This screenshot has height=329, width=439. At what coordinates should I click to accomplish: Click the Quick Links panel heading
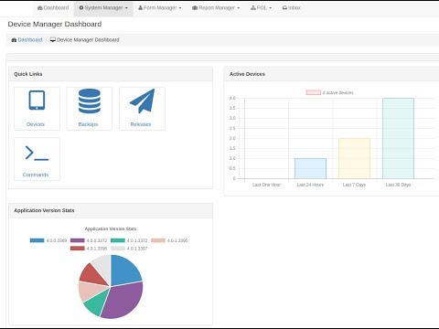(x=28, y=74)
